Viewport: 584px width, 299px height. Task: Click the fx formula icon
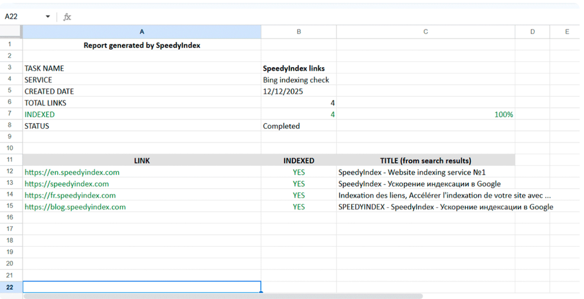[67, 17]
